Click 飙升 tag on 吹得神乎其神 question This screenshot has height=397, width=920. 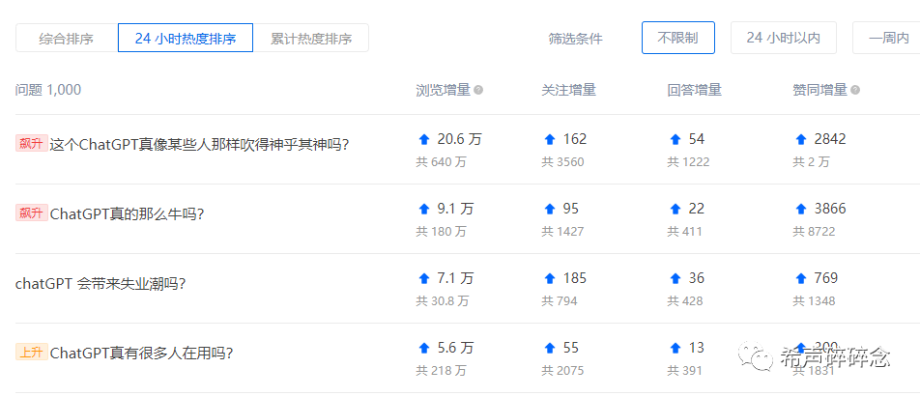click(x=32, y=143)
